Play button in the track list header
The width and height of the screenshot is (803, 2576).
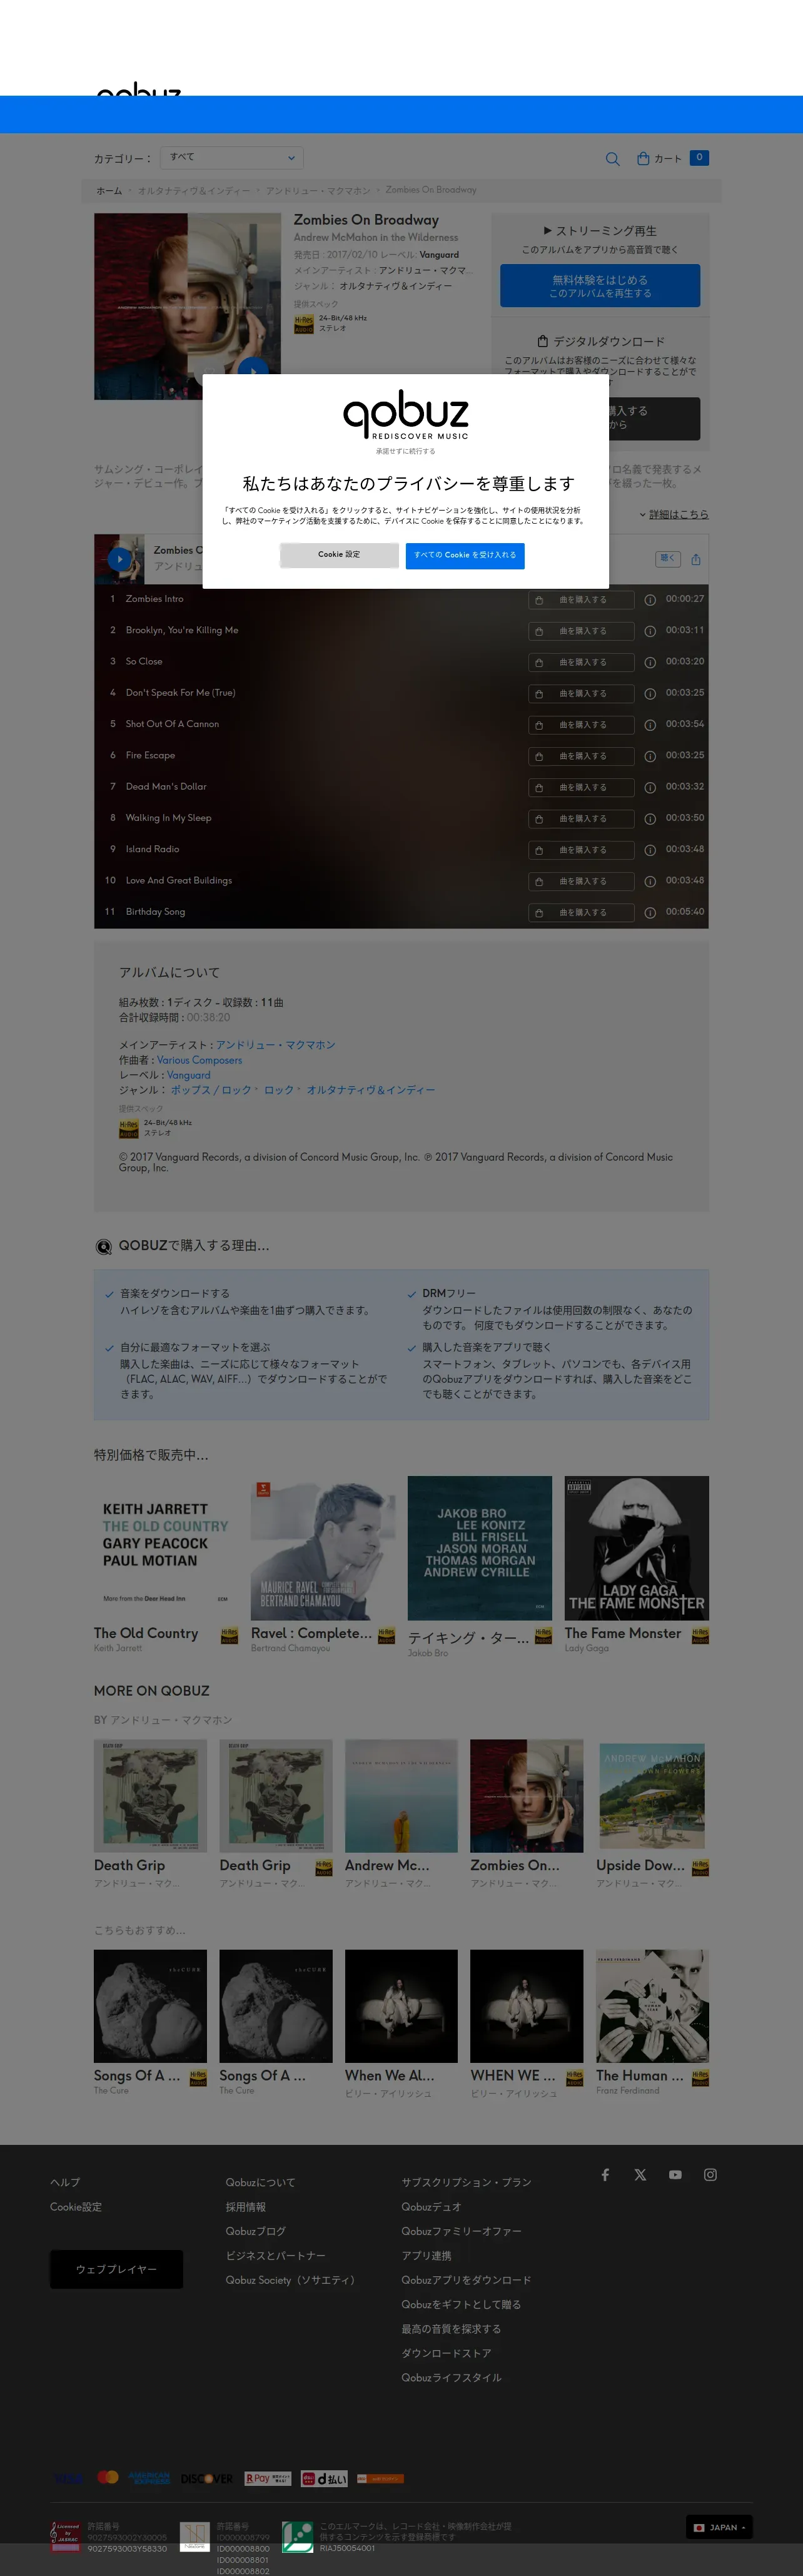(120, 559)
